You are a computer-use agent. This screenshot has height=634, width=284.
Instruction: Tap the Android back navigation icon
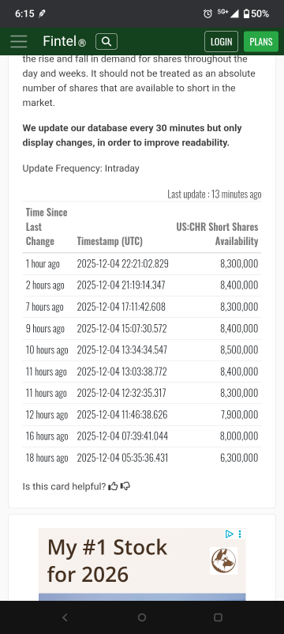point(65,617)
